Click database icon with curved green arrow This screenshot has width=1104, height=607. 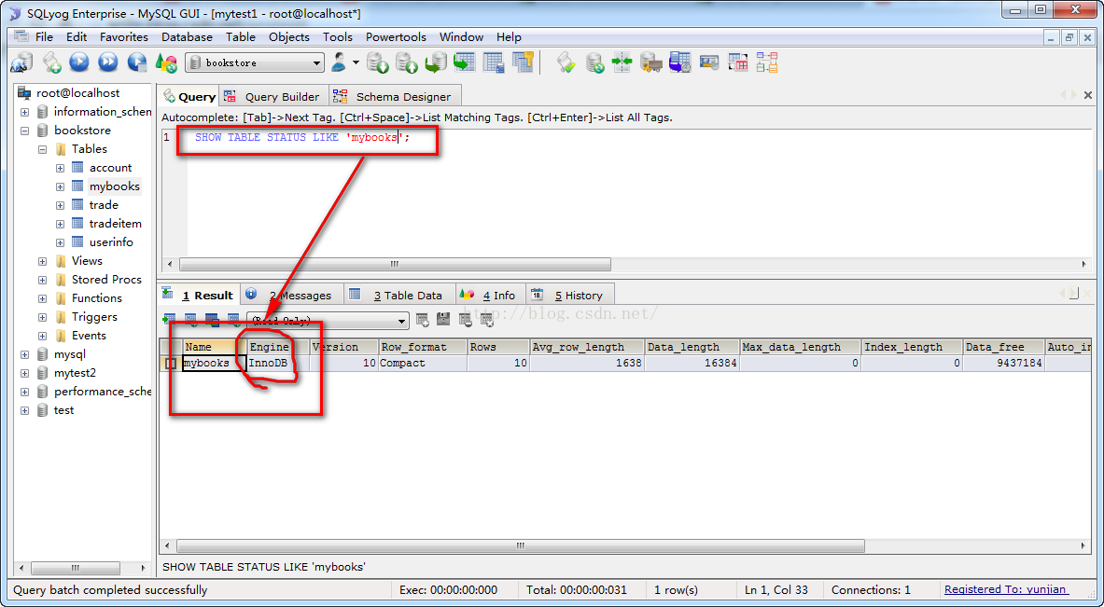tap(436, 62)
